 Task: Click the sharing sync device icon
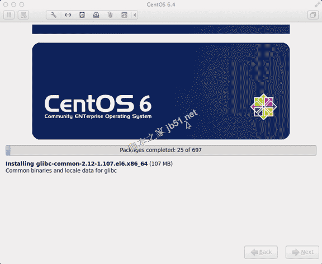click(x=124, y=15)
